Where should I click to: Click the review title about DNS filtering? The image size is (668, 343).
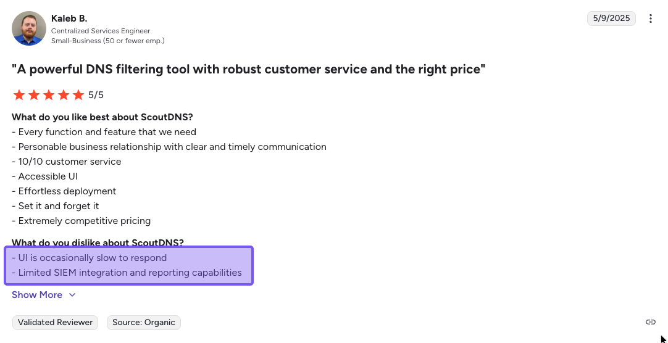(x=248, y=69)
